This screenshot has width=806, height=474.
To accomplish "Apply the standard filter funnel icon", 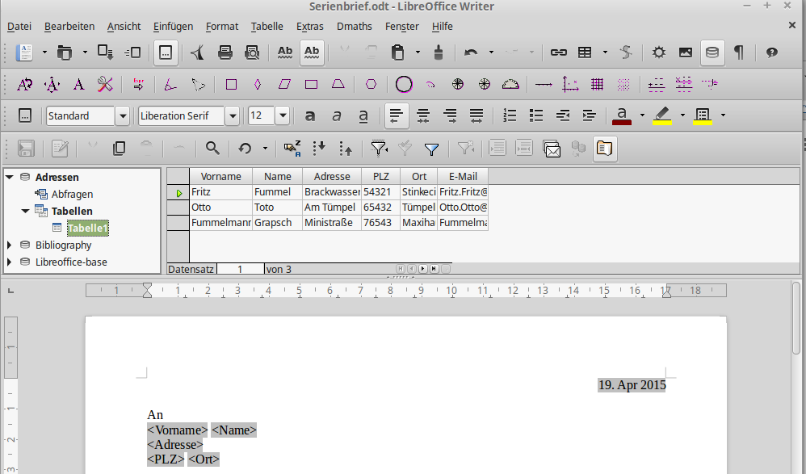I will pos(431,149).
